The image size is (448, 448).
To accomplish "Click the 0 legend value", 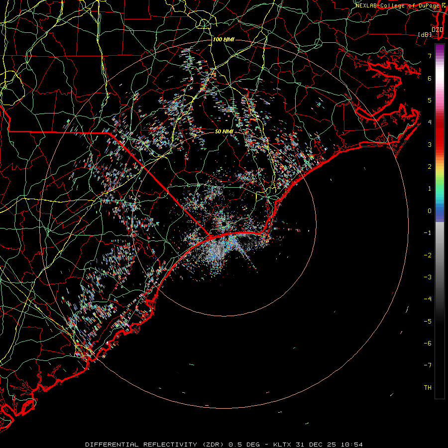I will click(x=430, y=211).
